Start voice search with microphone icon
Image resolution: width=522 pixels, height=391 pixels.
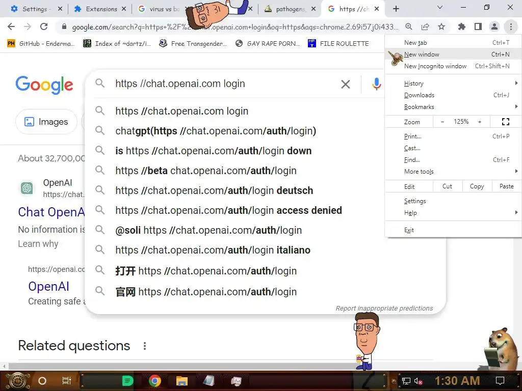pos(376,84)
